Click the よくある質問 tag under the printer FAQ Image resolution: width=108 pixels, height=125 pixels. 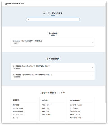tap(17, 77)
